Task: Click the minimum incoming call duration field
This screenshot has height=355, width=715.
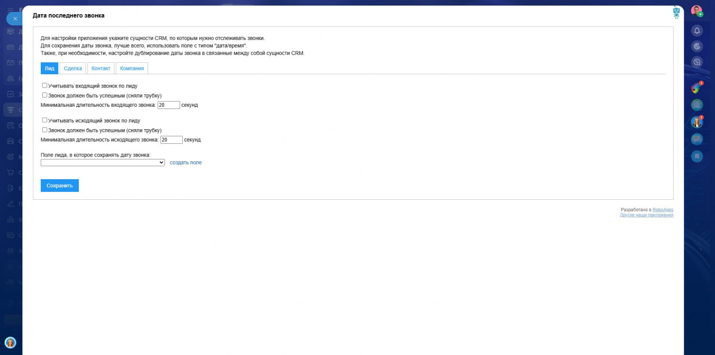Action: point(169,105)
